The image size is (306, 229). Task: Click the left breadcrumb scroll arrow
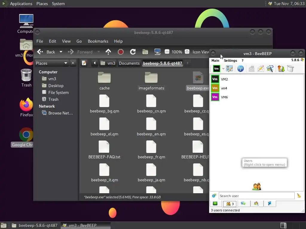click(95, 63)
